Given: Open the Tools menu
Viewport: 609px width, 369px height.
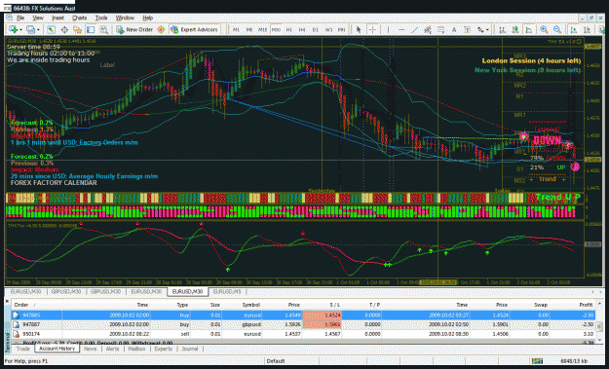Looking at the screenshot, I should pyautogui.click(x=101, y=18).
